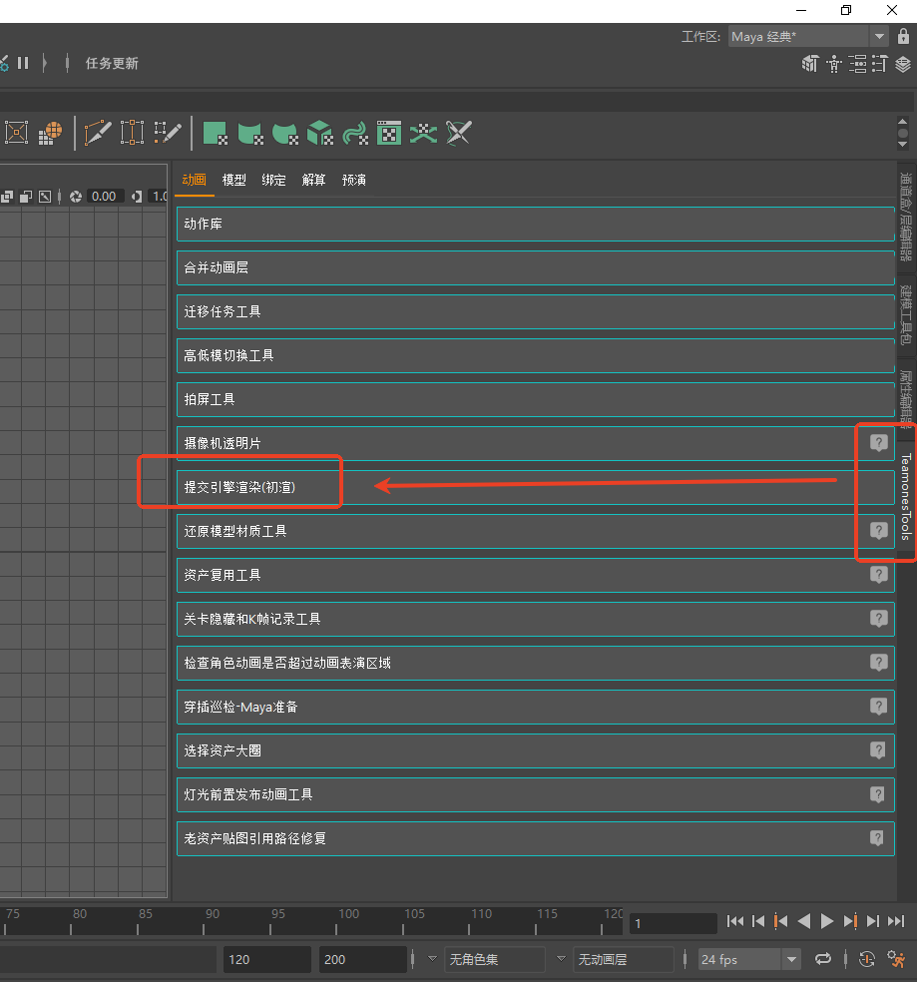
Task: Switch to the 绑定 tab
Action: tap(273, 181)
